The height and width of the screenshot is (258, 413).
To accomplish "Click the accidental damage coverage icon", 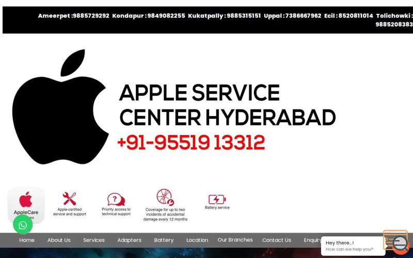I will tap(165, 197).
